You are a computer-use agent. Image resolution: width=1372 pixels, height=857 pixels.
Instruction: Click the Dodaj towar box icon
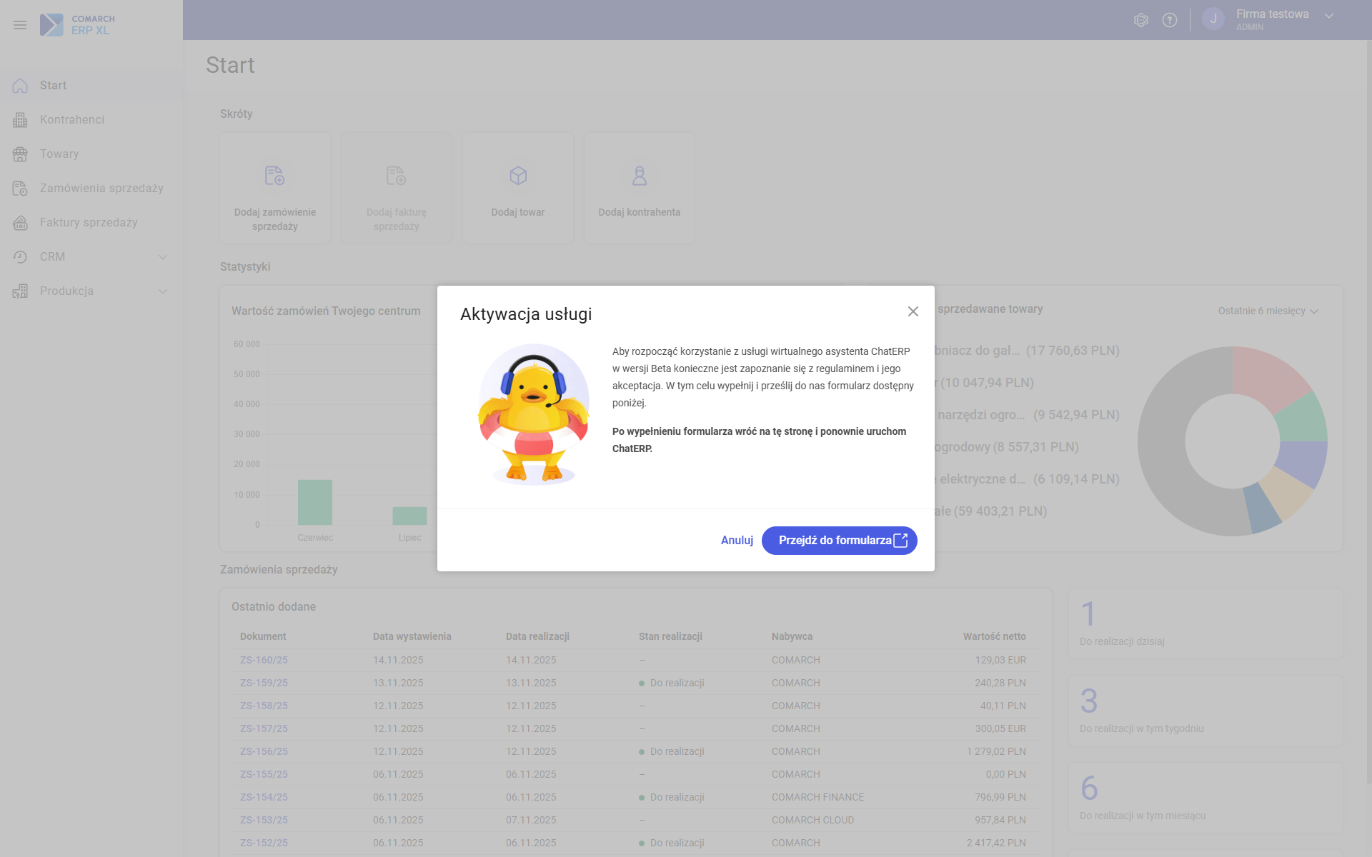tap(518, 176)
